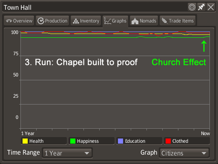The height and width of the screenshot is (164, 218).
Task: Click the blue Education color swatch
Action: (x=120, y=141)
